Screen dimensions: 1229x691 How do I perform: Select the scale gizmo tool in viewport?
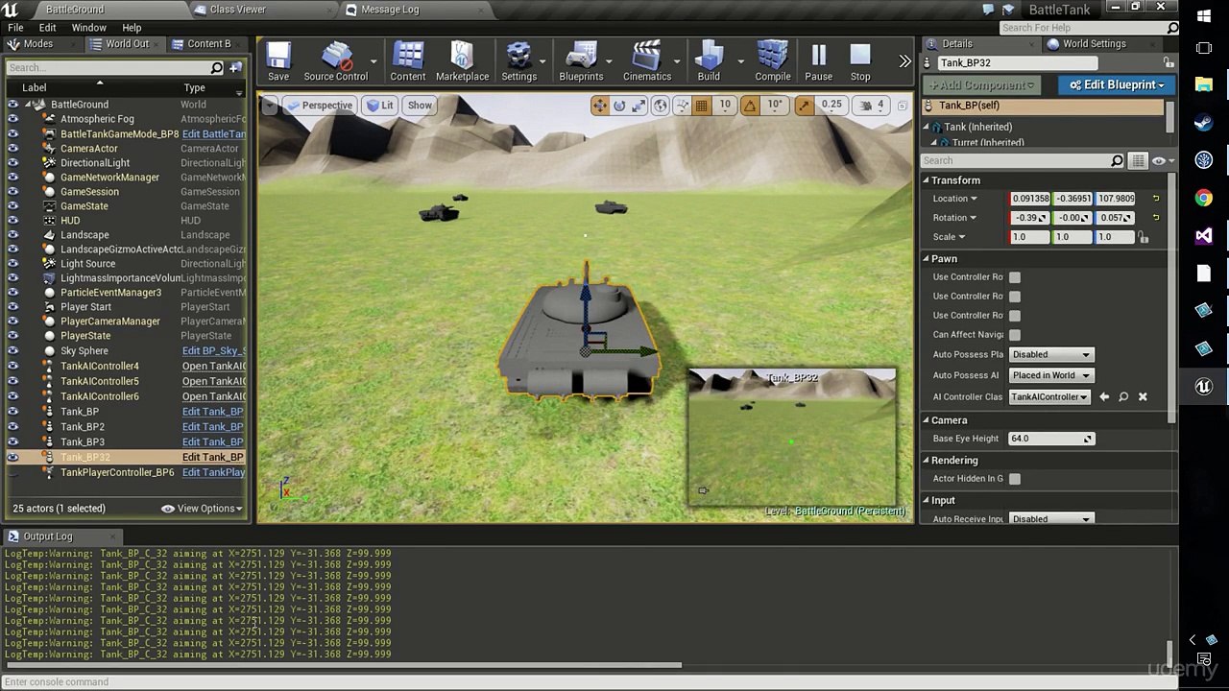coord(639,105)
